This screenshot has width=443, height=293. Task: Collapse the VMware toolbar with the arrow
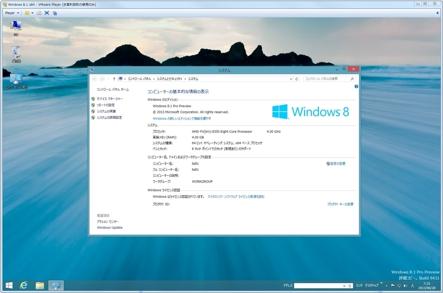click(437, 13)
